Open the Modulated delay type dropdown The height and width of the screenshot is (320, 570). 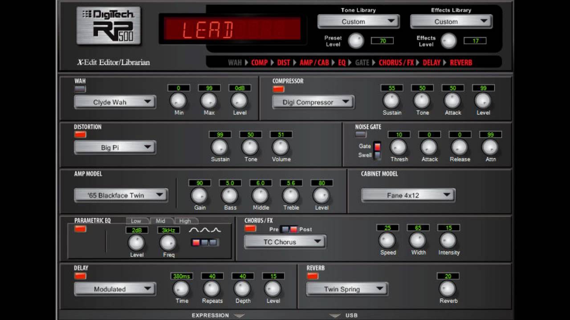click(115, 289)
